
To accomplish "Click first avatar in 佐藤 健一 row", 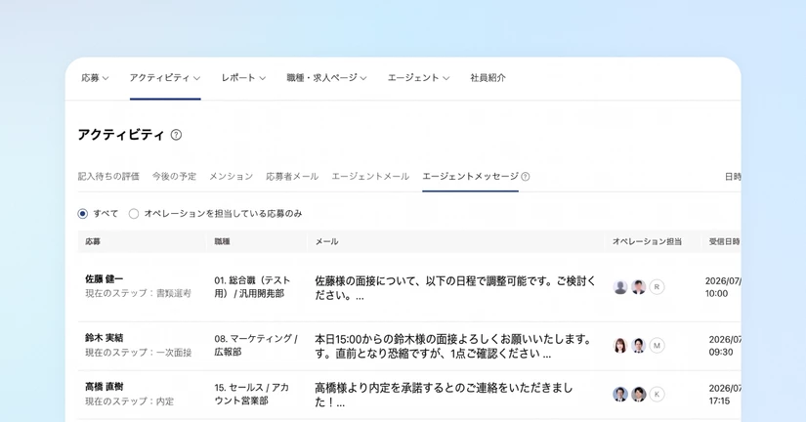I will tap(620, 287).
